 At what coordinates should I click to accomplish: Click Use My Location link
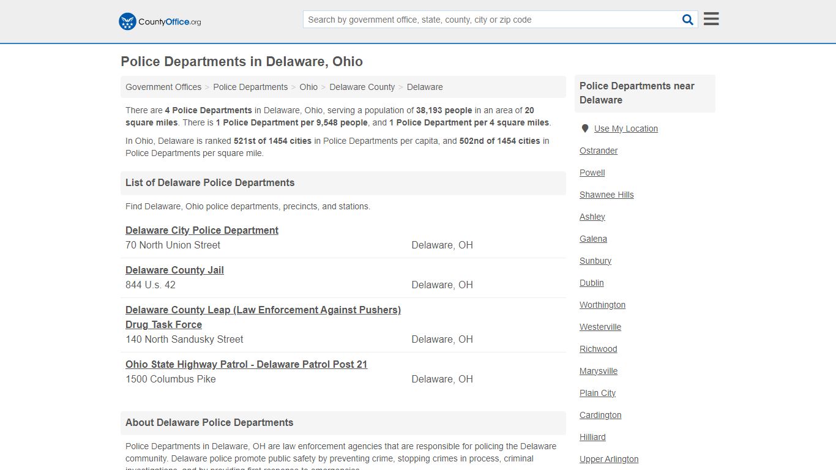tap(626, 129)
